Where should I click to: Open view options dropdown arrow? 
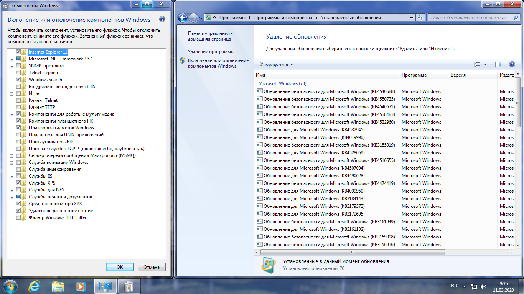[485, 64]
